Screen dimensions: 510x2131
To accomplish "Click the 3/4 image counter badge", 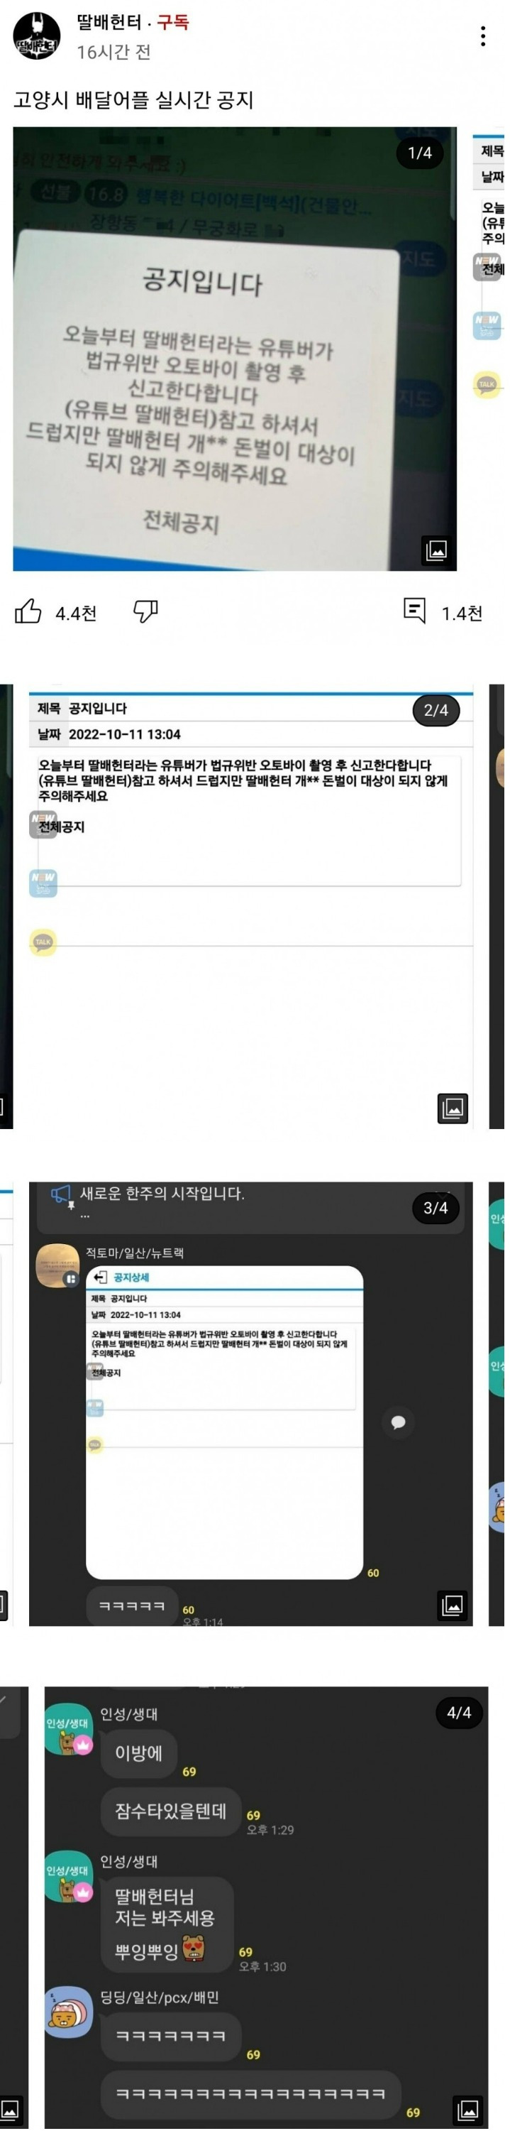I will pos(436,1208).
